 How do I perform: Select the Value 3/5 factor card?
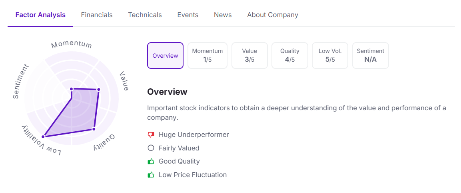[249, 56]
